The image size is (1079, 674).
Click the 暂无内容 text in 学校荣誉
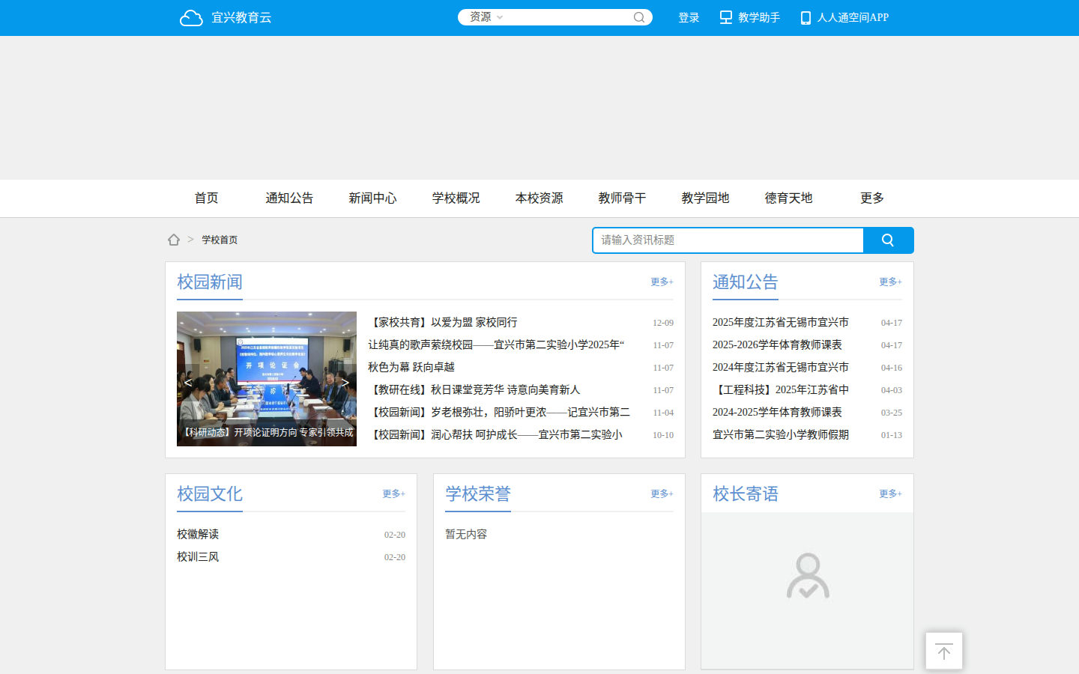click(x=466, y=534)
